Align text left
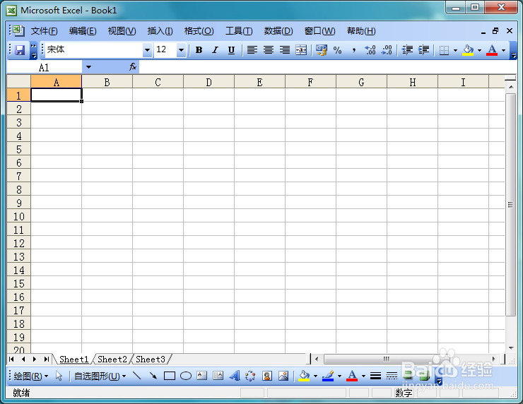The image size is (523, 404). coord(252,50)
